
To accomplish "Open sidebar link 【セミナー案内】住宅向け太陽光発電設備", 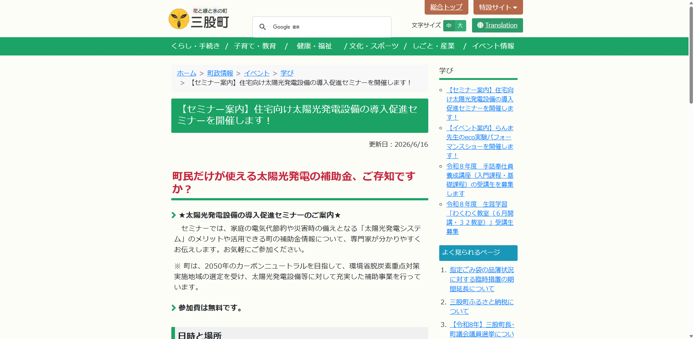I will pos(480,104).
